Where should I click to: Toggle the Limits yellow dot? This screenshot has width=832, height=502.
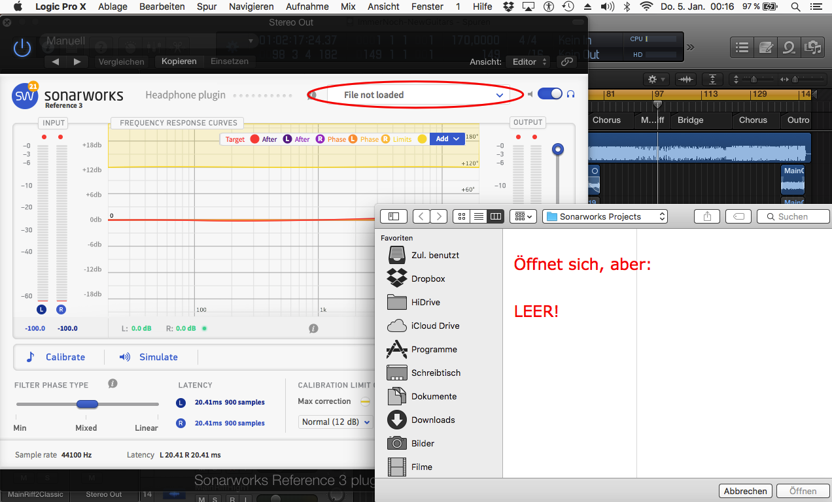(x=422, y=139)
